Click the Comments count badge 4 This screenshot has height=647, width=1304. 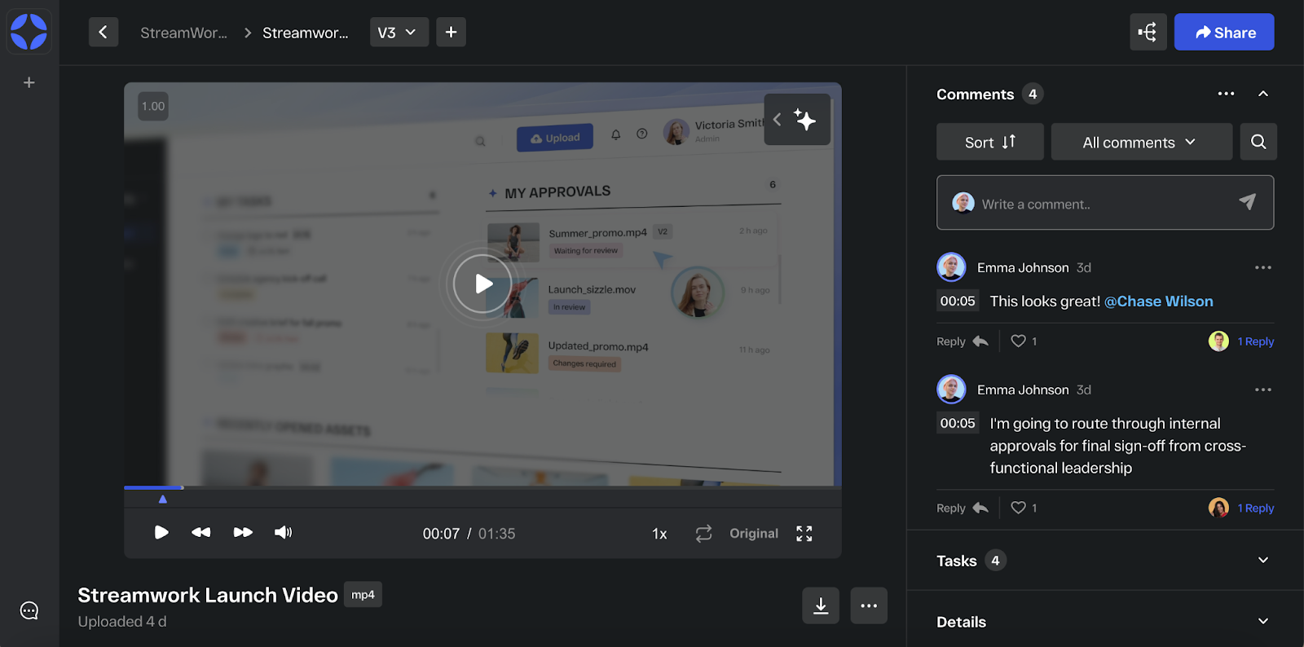pyautogui.click(x=1033, y=94)
